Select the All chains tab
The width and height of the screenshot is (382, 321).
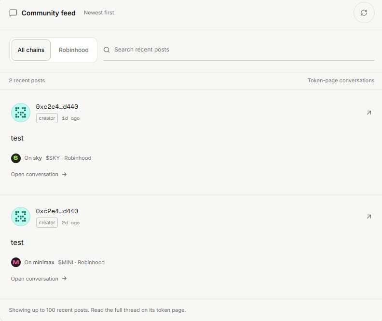coord(31,50)
